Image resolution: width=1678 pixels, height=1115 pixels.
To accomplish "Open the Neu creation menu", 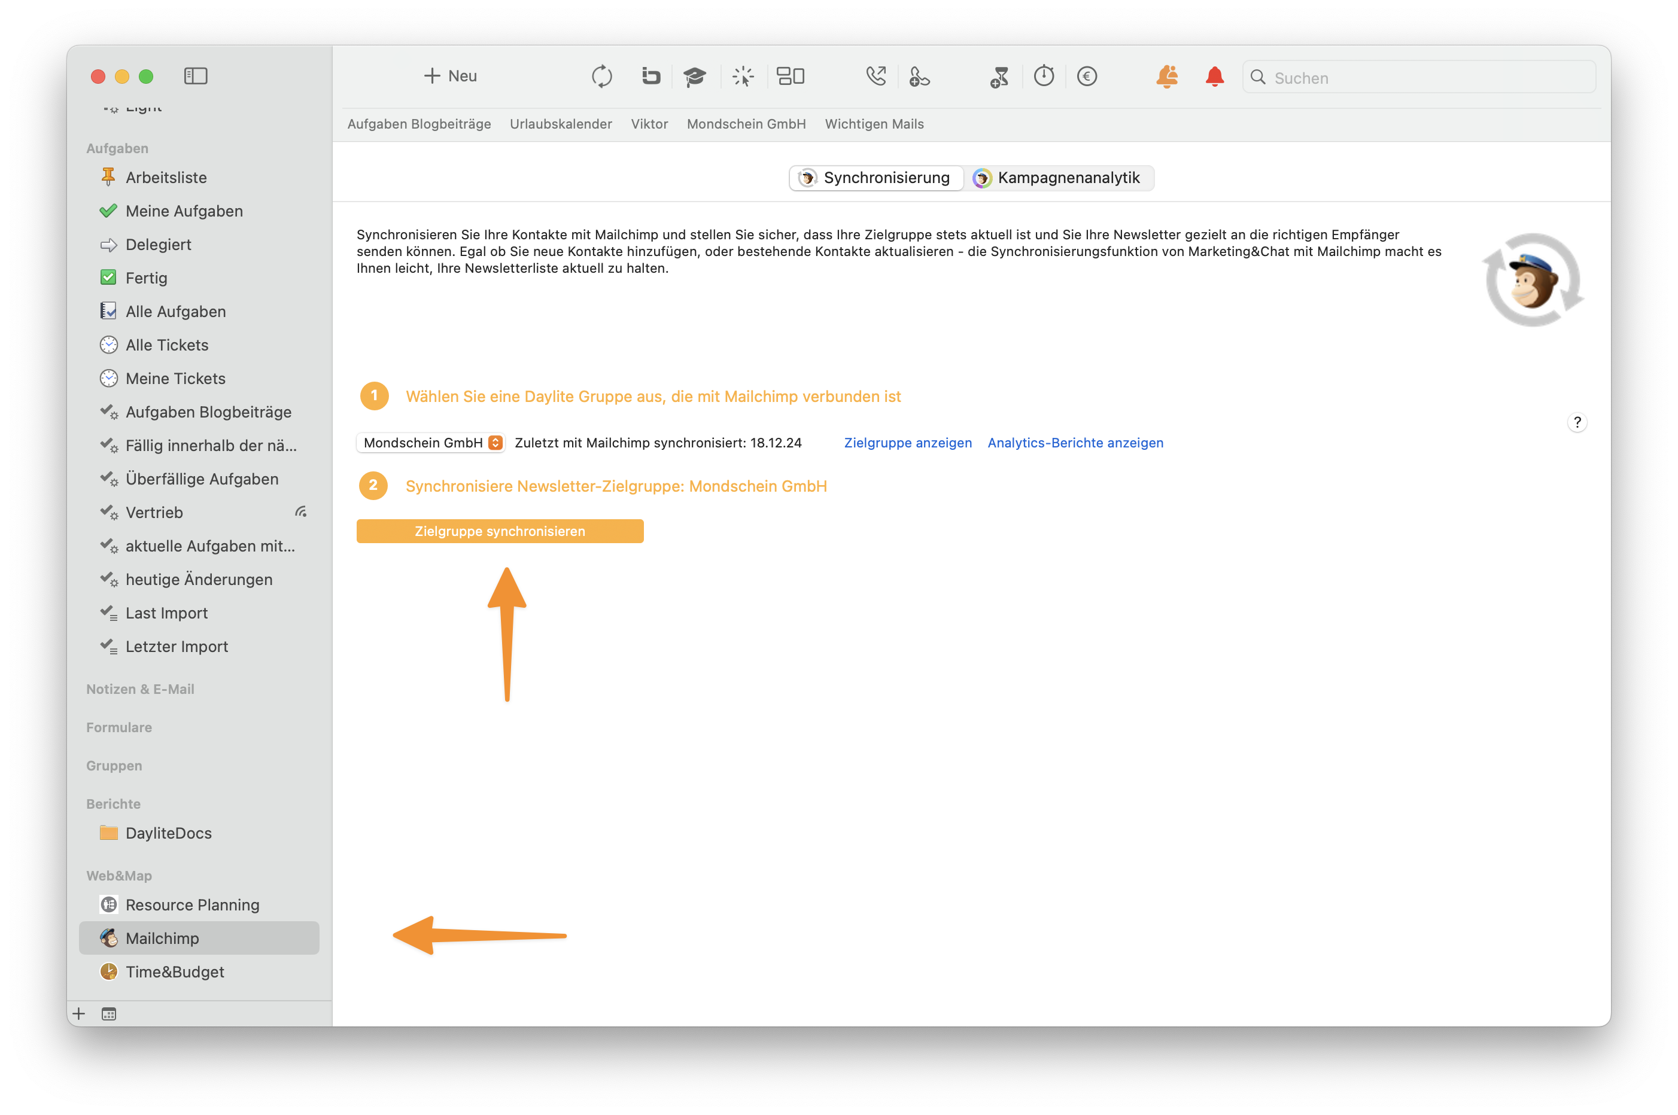I will tap(449, 76).
